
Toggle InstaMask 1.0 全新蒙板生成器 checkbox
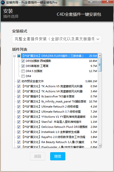click(19, 132)
